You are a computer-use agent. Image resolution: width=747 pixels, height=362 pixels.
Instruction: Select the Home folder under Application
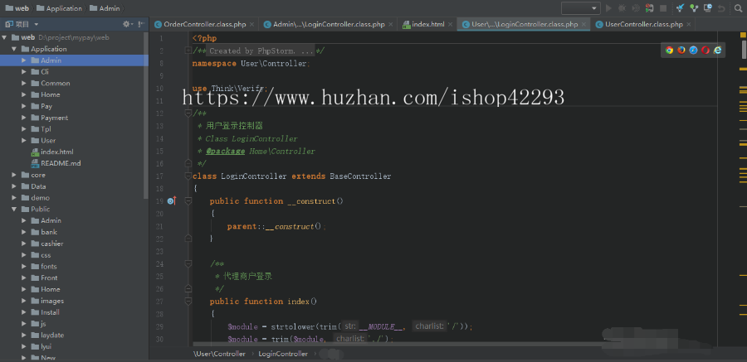[46, 94]
